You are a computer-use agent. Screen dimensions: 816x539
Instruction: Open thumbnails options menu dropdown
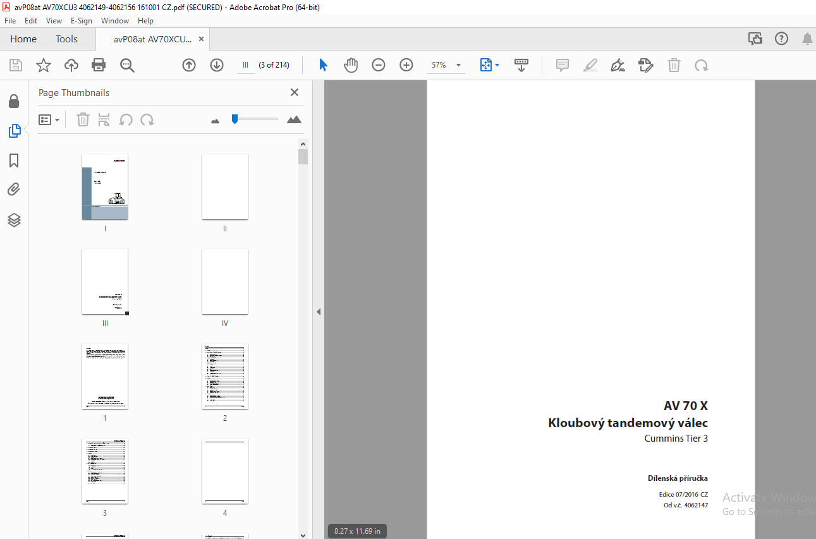(49, 119)
